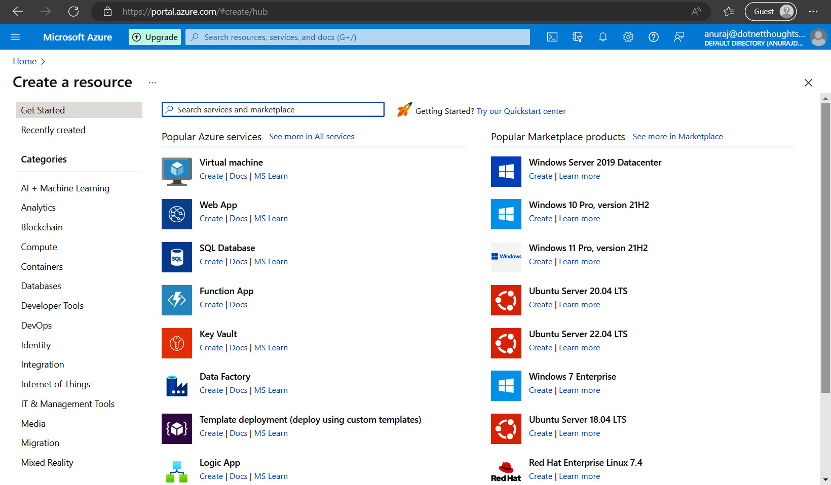Open Cloud Shell from the top bar

[552, 37]
